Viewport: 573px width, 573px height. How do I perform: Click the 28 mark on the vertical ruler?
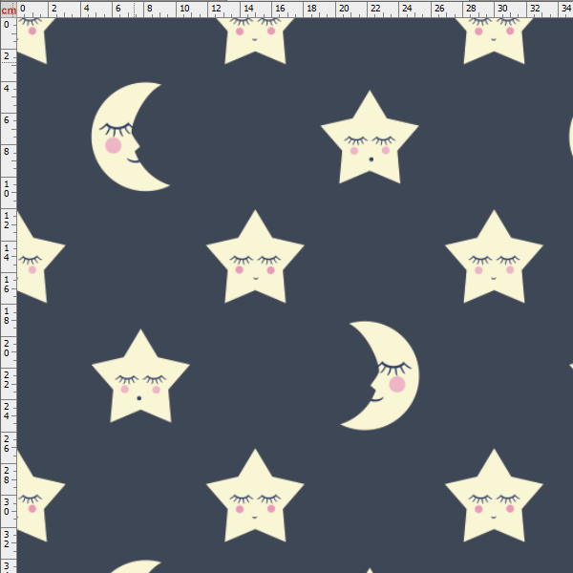click(7, 475)
